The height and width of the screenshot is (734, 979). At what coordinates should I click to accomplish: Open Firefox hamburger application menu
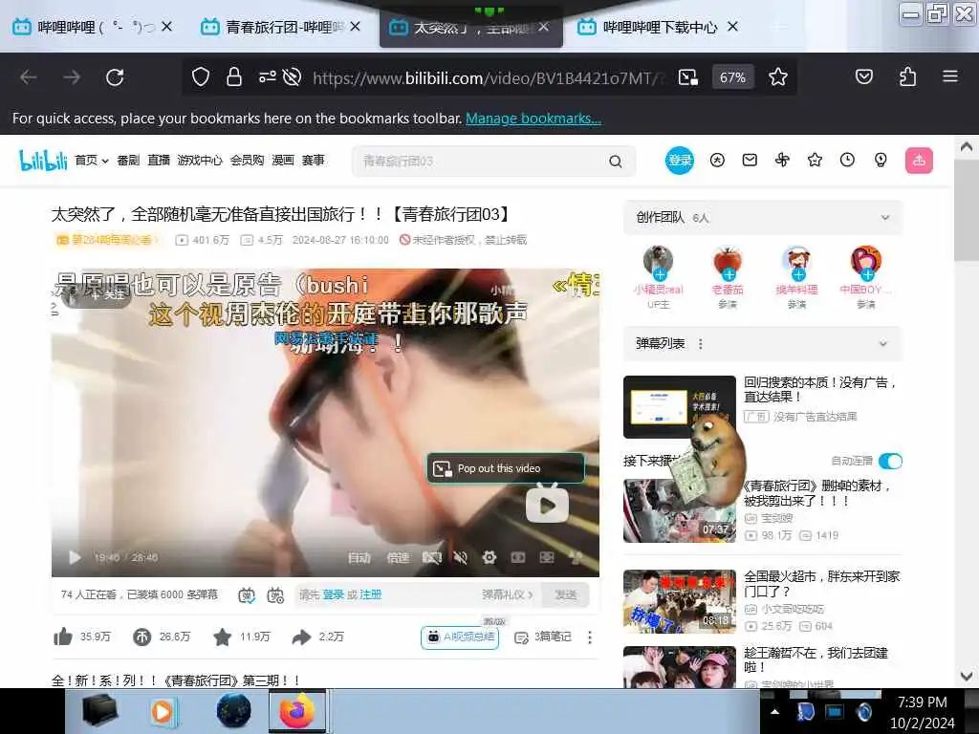[950, 76]
